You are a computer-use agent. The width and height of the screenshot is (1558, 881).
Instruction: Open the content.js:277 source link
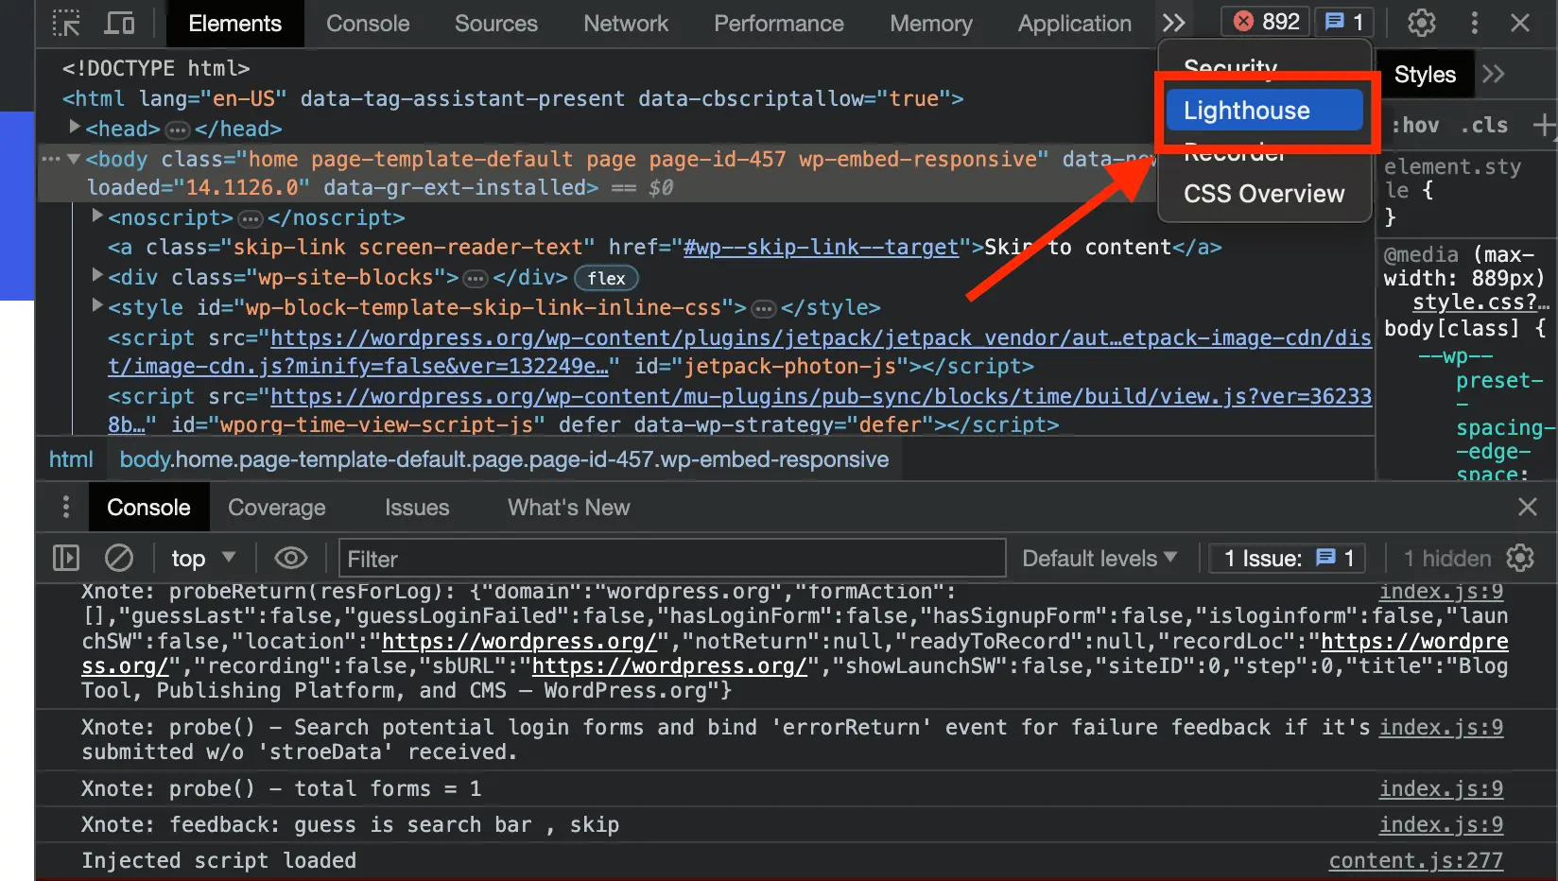point(1416,860)
